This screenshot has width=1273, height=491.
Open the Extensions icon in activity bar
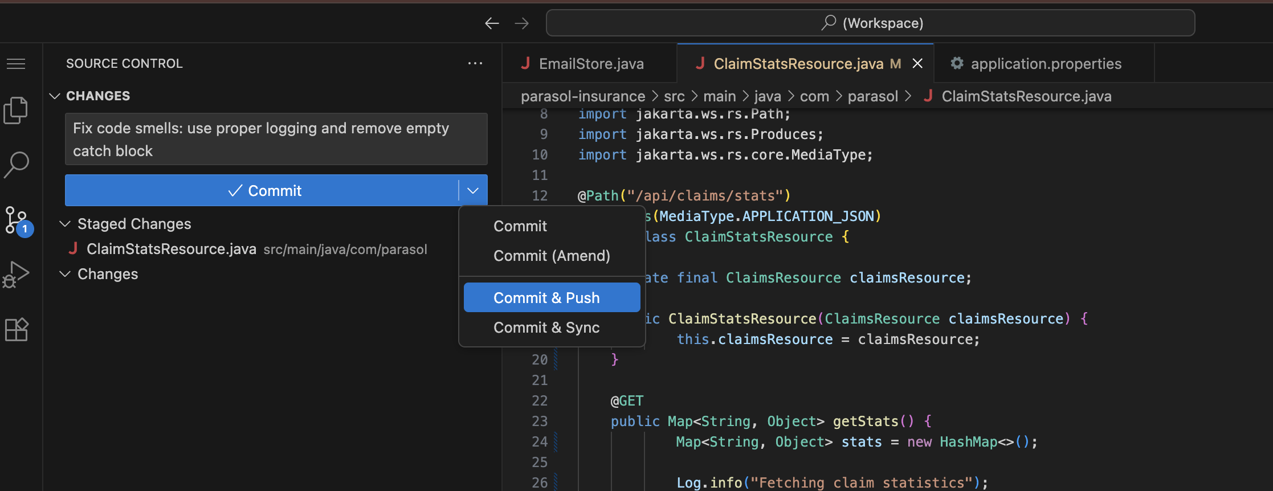click(16, 329)
